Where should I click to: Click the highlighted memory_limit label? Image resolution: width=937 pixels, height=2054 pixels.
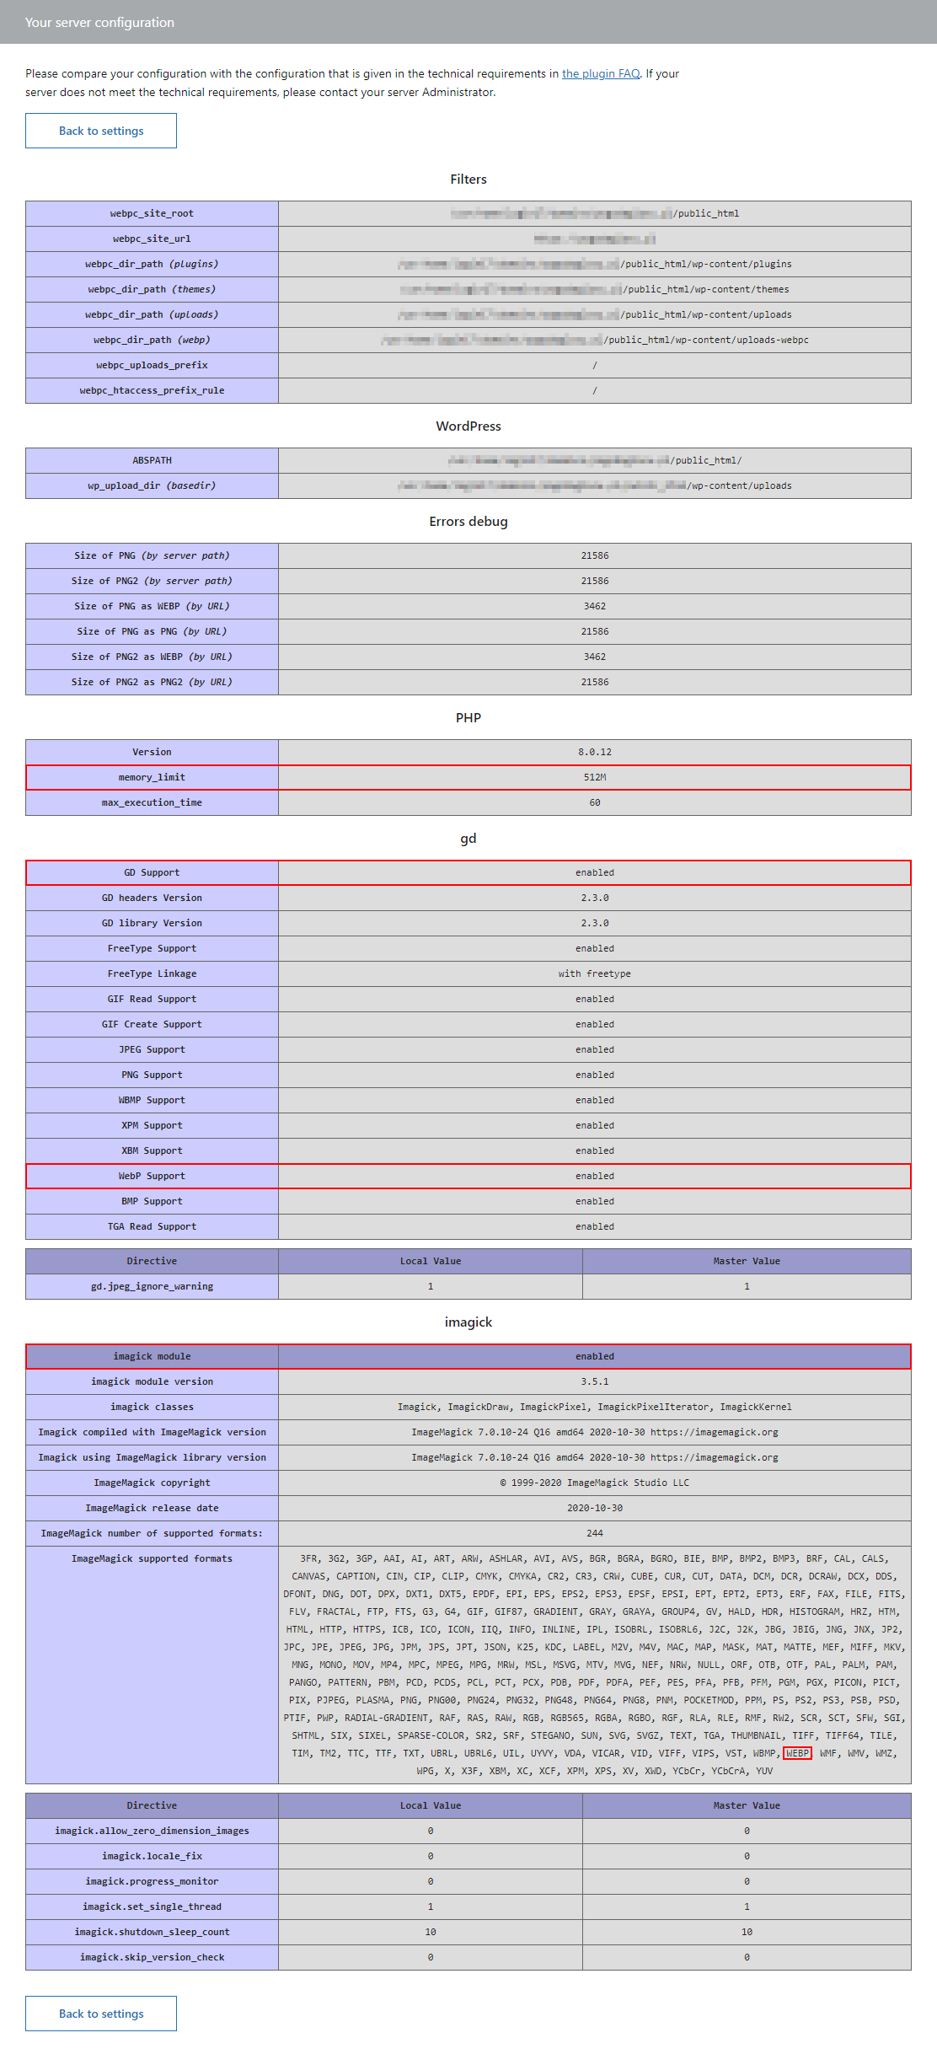[152, 778]
